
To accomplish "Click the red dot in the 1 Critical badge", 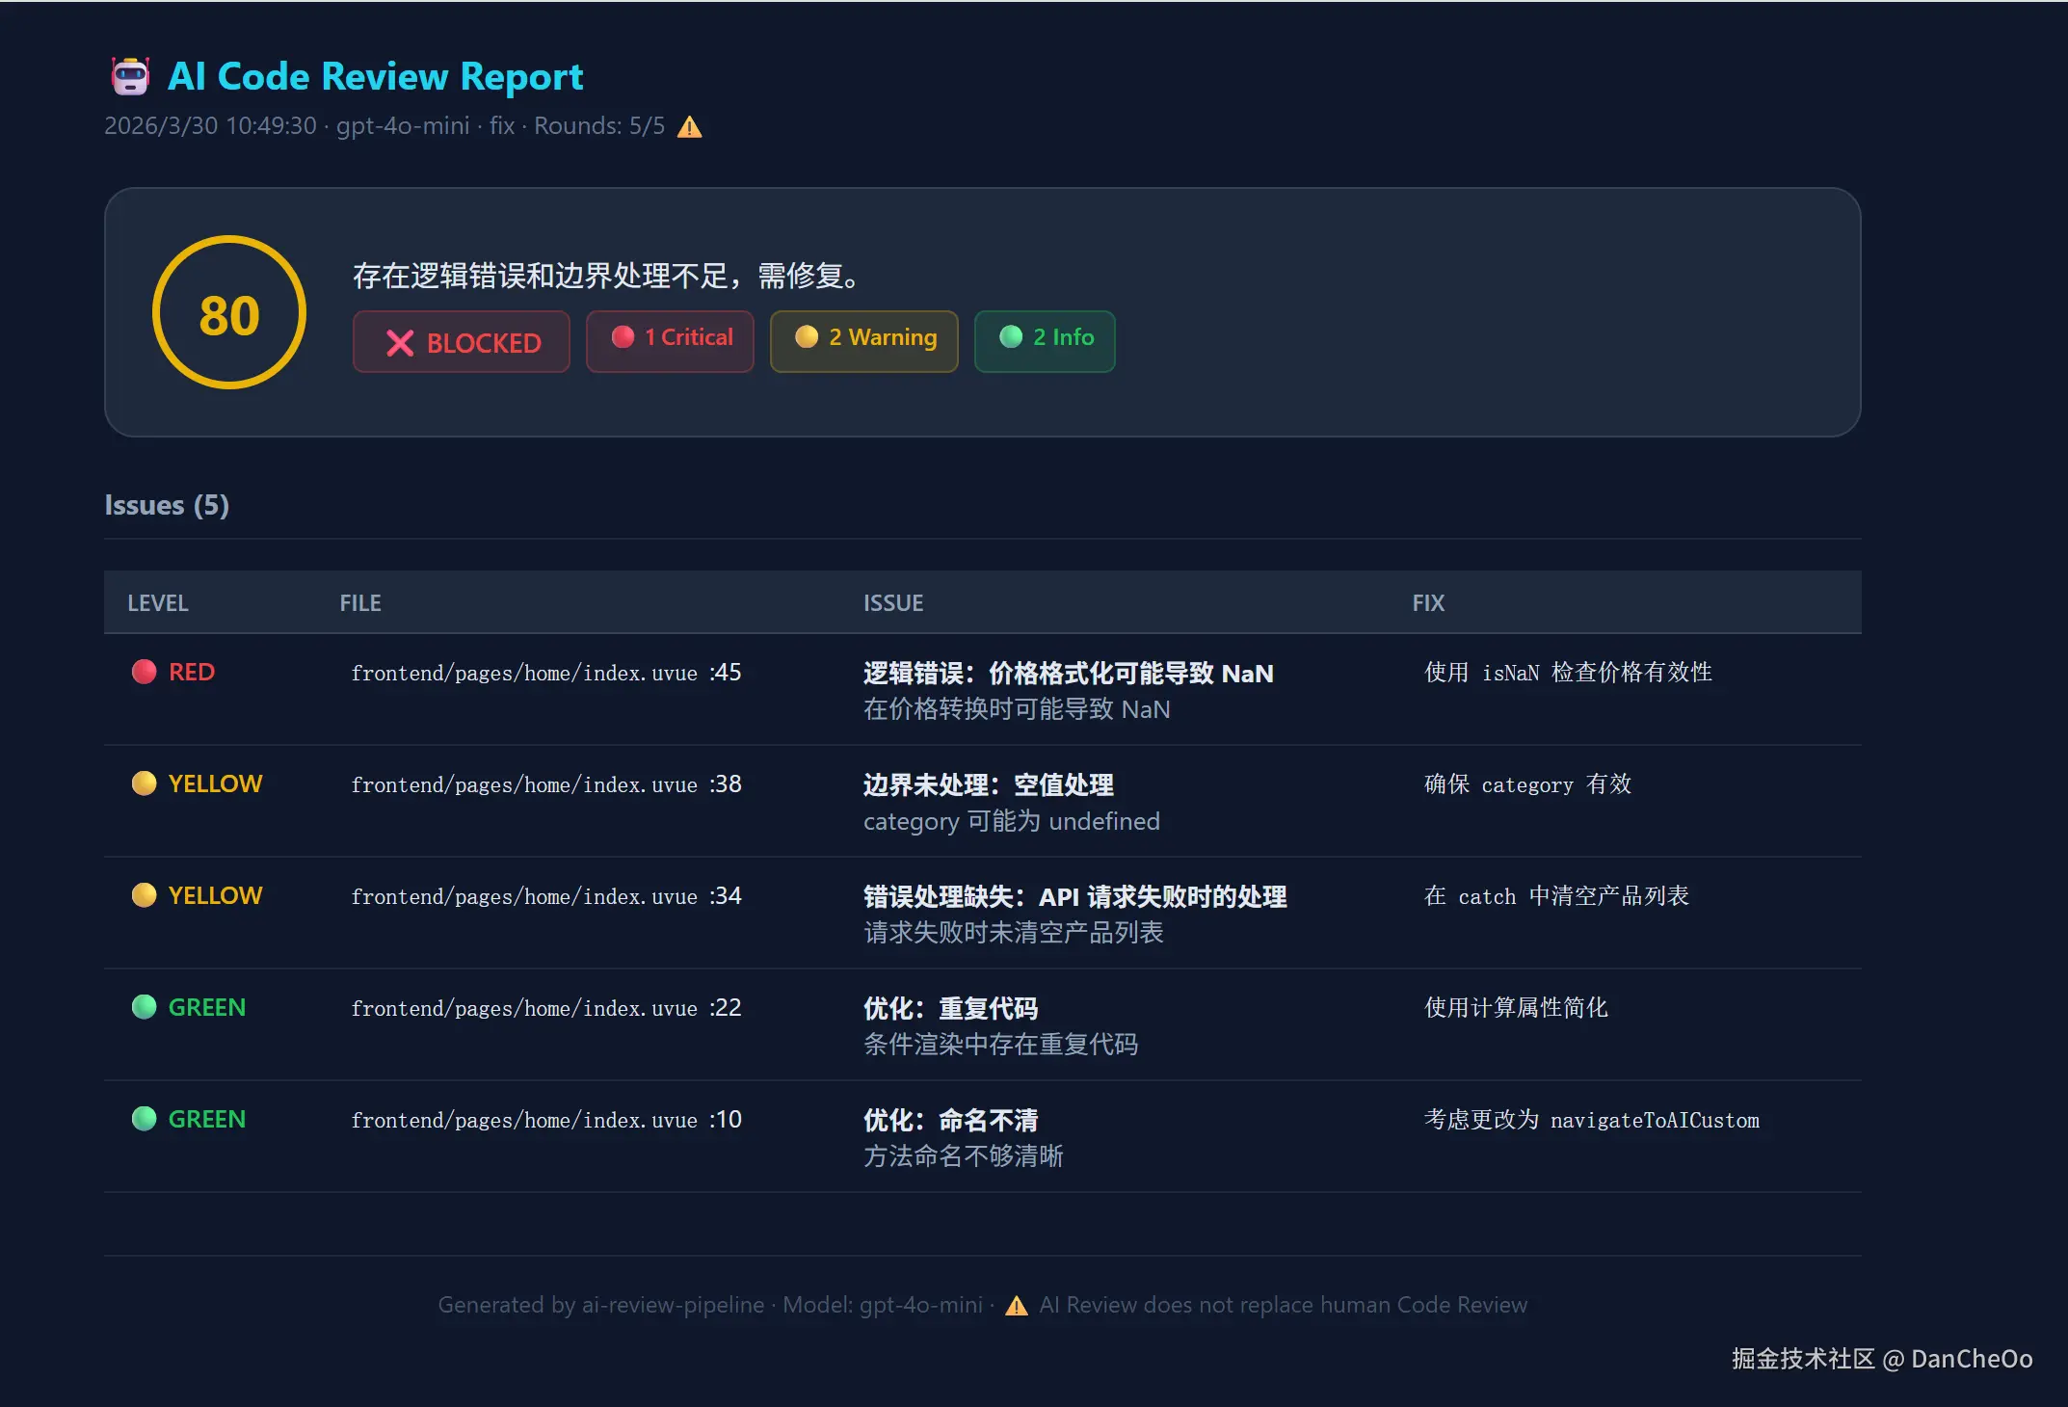I will 623,336.
